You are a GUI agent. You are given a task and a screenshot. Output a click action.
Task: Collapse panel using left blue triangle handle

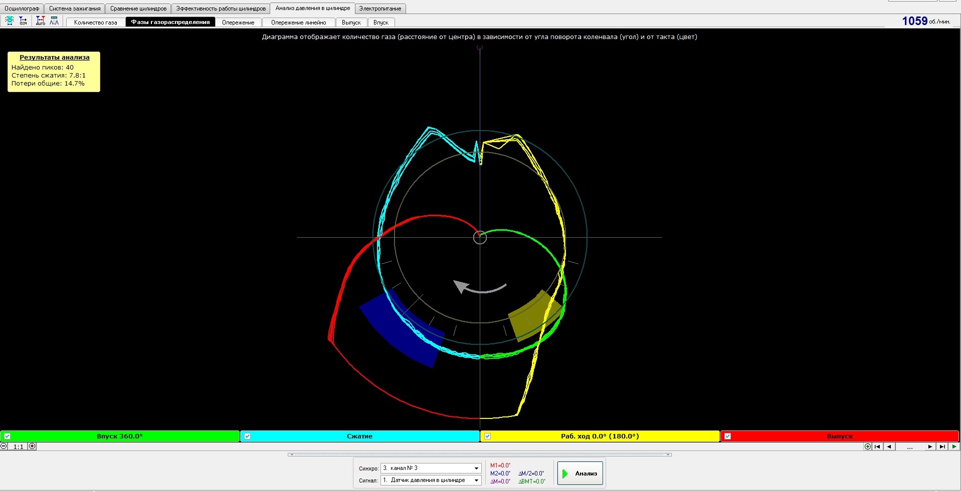pos(292,454)
